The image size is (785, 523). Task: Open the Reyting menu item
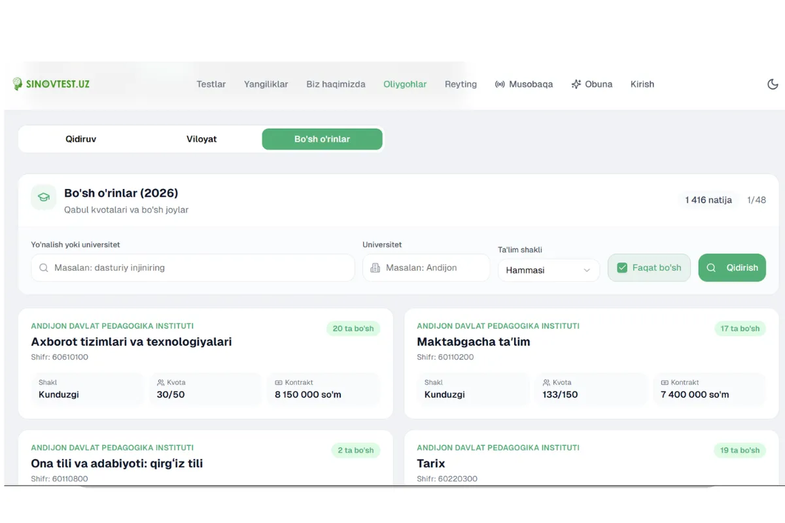pyautogui.click(x=461, y=84)
